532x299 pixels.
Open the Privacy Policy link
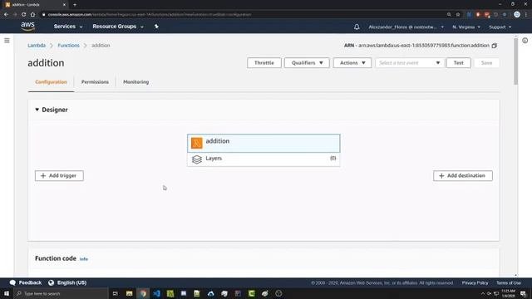click(x=475, y=282)
